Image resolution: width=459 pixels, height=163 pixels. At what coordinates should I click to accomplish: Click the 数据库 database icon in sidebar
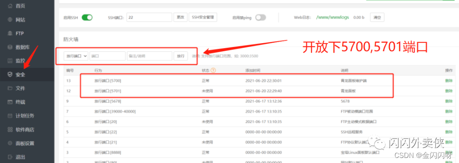click(x=10, y=47)
